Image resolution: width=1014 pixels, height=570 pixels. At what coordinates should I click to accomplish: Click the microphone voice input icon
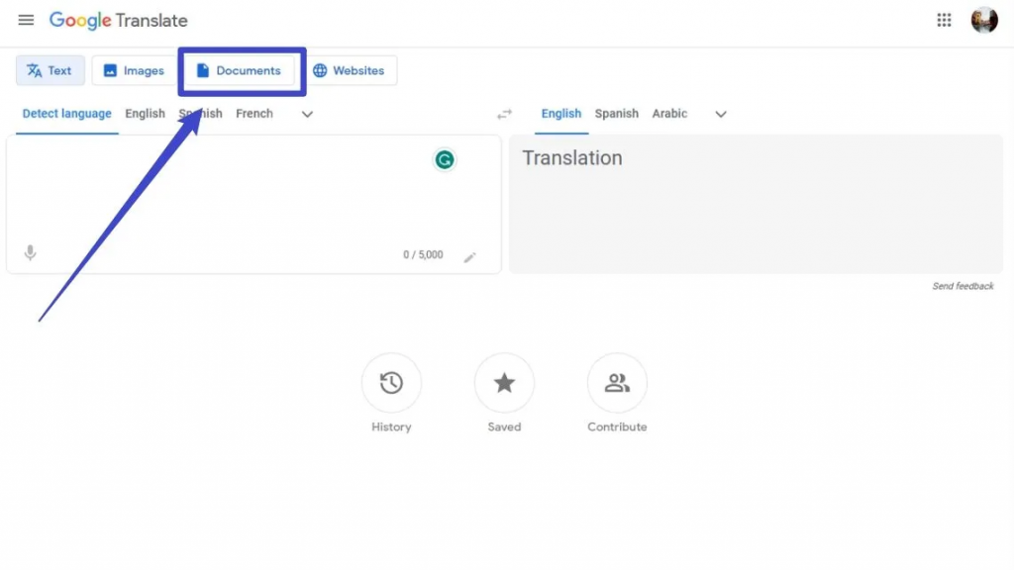pyautogui.click(x=31, y=253)
